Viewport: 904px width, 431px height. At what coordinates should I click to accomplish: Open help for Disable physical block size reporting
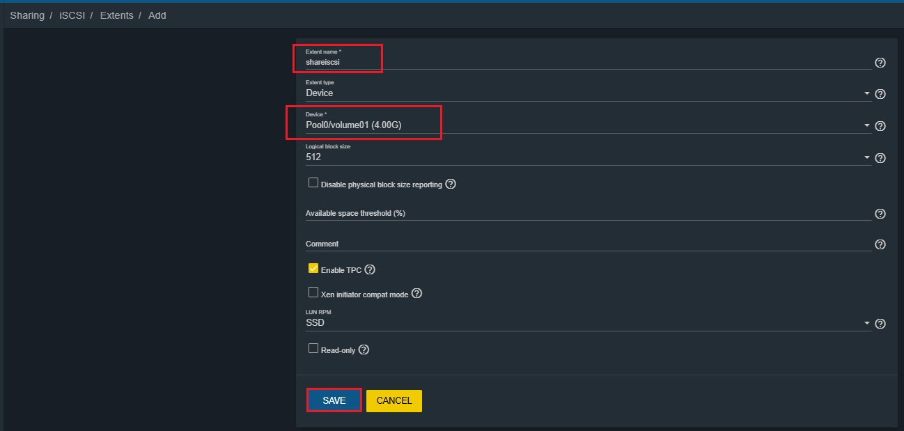point(451,185)
